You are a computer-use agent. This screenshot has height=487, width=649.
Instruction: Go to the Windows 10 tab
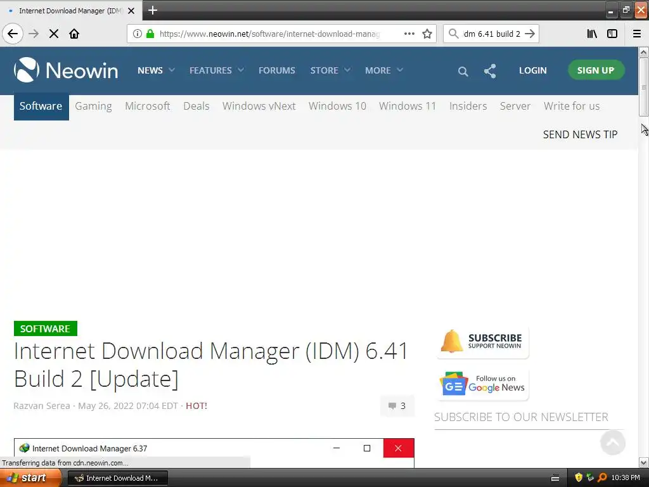click(x=337, y=107)
